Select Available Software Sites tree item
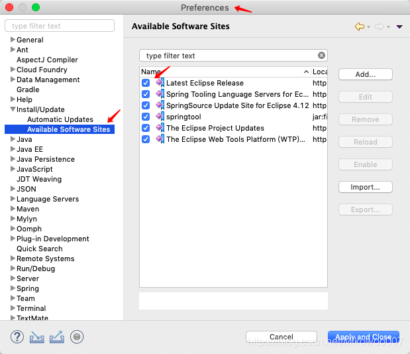This screenshot has height=354, width=410. coord(60,129)
